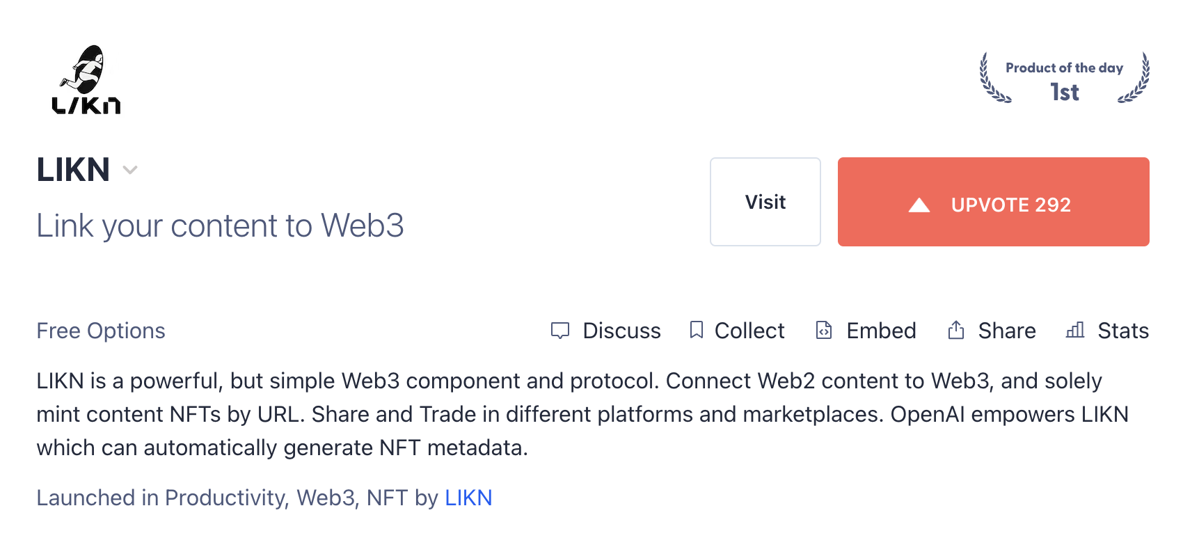Click the Share upload arrow icon
Image resolution: width=1183 pixels, height=554 pixels.
click(956, 330)
